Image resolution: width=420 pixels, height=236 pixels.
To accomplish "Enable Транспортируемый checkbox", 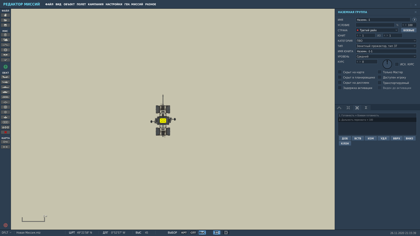I will [x=379, y=83].
